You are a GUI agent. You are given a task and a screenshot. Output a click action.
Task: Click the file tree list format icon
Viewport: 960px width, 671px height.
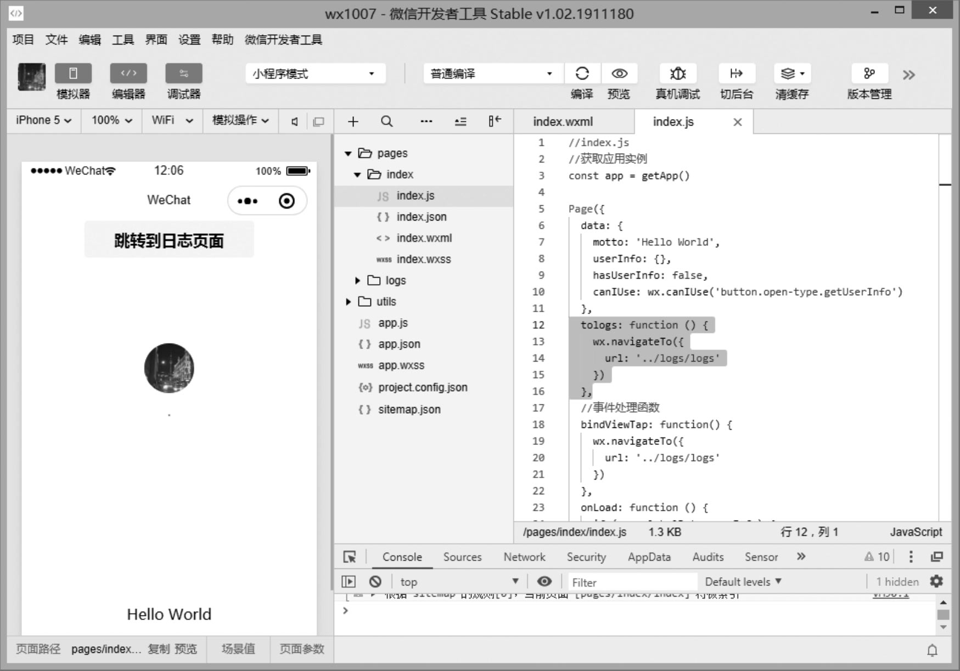461,121
